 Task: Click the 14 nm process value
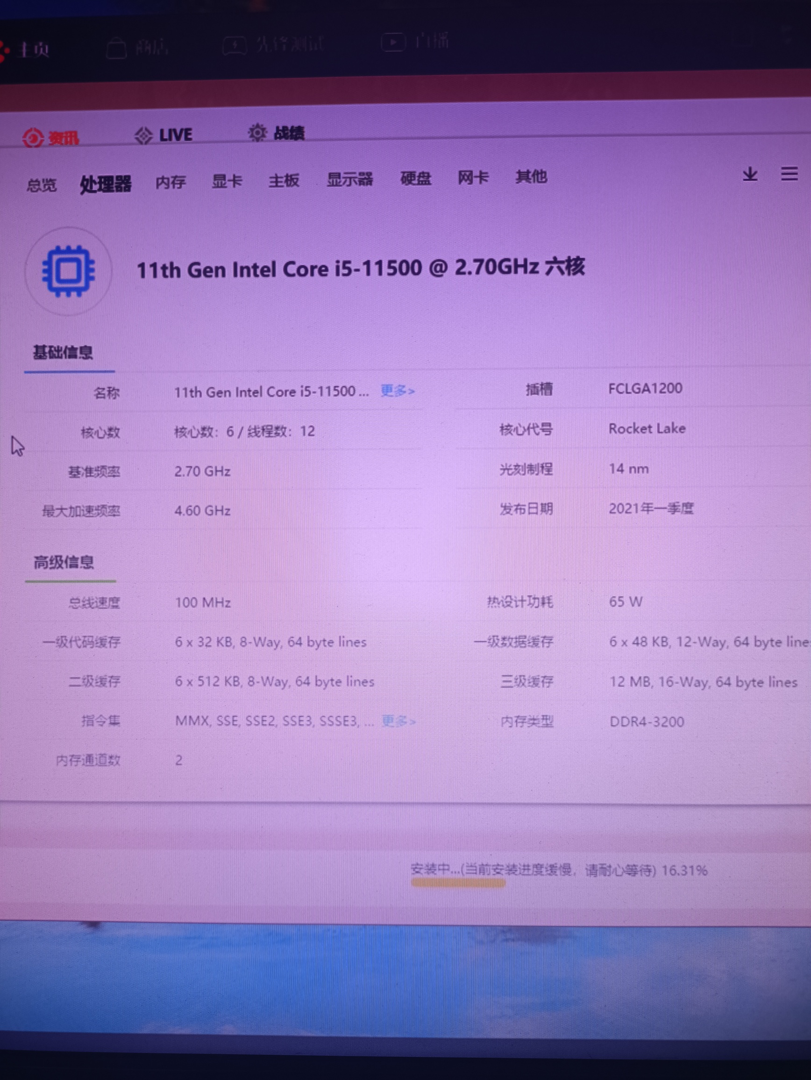pyautogui.click(x=628, y=469)
